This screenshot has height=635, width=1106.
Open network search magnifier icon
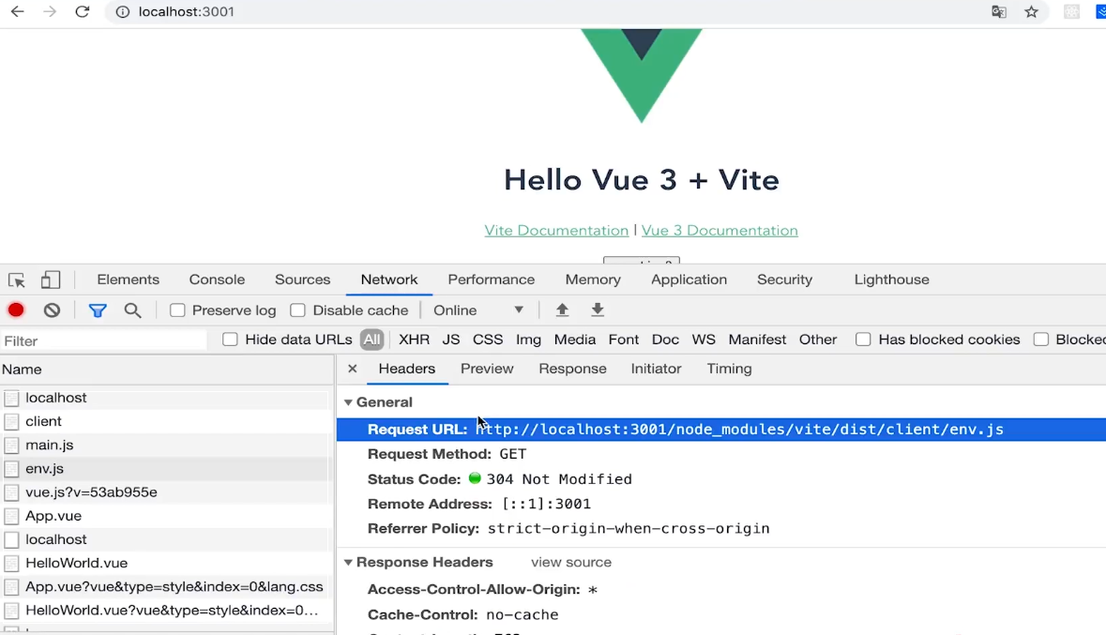tap(132, 310)
